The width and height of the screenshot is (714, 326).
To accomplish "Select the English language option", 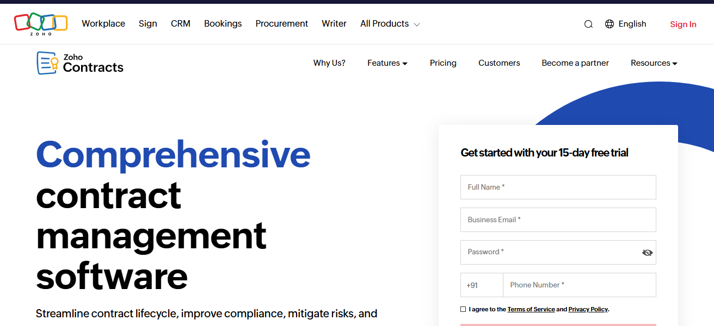I will [x=632, y=24].
